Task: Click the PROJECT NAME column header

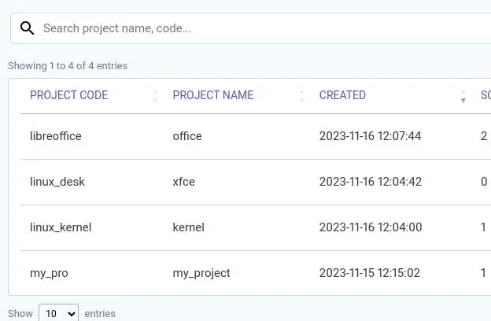Action: (213, 95)
